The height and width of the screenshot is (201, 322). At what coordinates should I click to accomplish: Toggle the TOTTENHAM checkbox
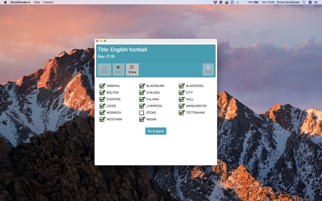[182, 113]
